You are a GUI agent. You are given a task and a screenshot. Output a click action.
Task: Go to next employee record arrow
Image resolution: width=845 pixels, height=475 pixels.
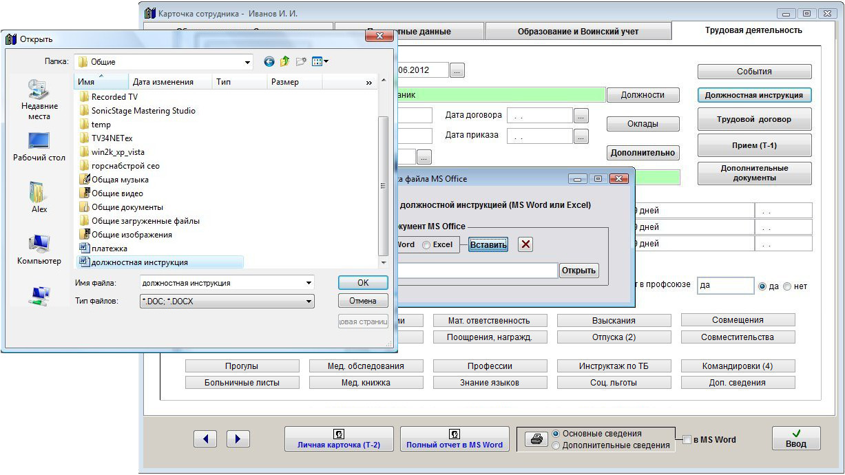[x=238, y=439]
